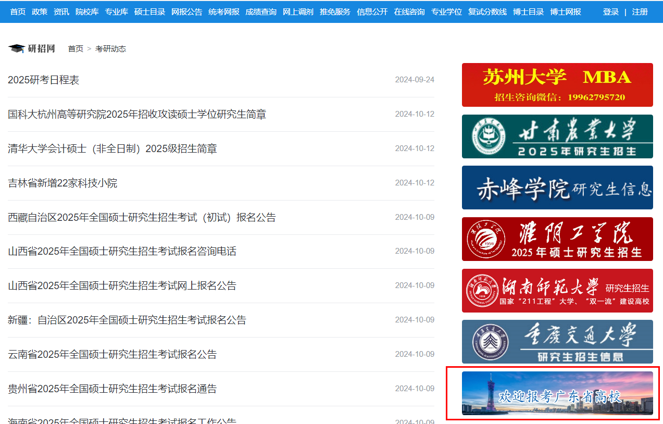Screen dimensions: 663x424
Task: Open the 苏州大学 MBA banner
Action: point(557,85)
